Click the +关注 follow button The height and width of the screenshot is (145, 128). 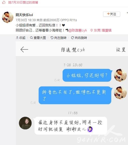[x=112, y=14]
